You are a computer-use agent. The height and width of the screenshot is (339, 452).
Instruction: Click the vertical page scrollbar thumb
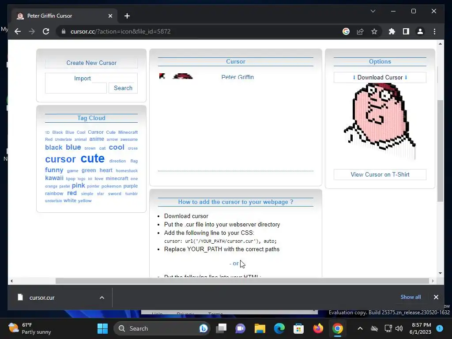pos(440,151)
